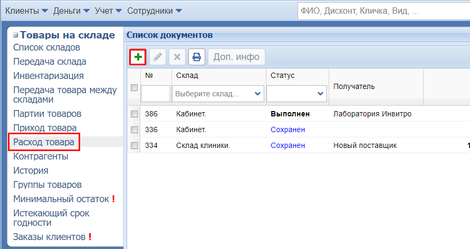Tick checkbox for document 386
Screen dimensions: 470x249
coord(134,114)
